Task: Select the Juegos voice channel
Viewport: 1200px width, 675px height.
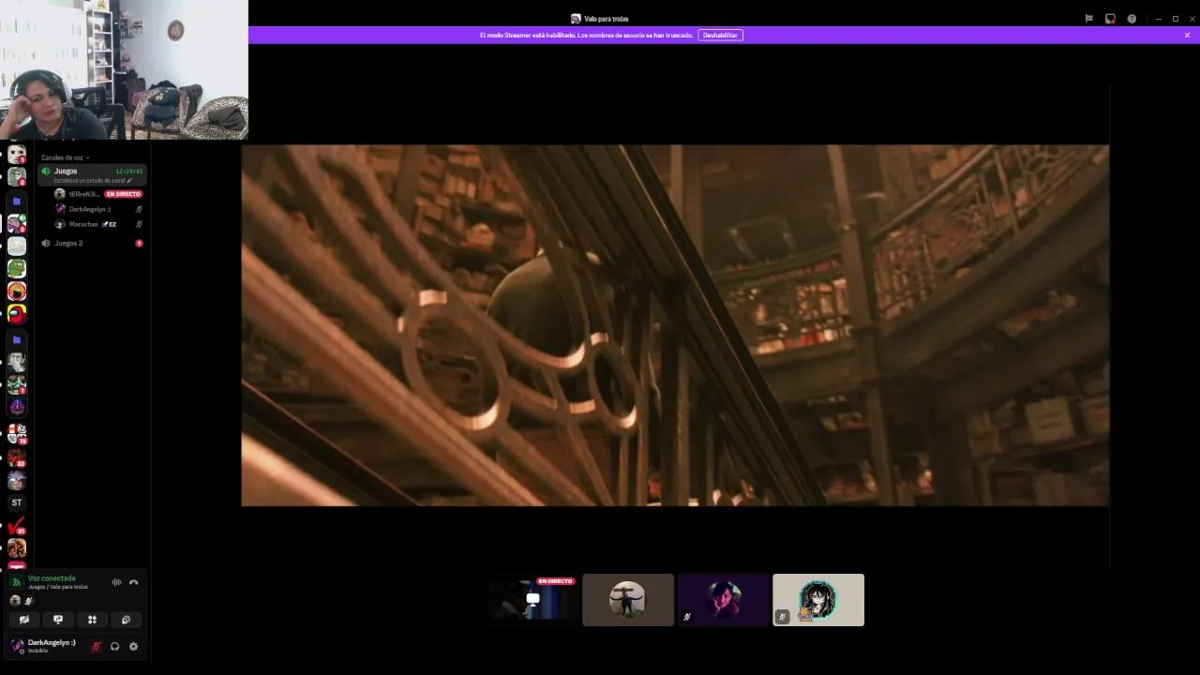Action: (92, 174)
